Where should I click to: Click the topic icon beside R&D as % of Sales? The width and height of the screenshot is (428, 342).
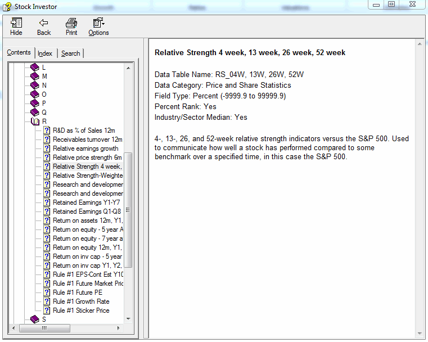click(47, 130)
